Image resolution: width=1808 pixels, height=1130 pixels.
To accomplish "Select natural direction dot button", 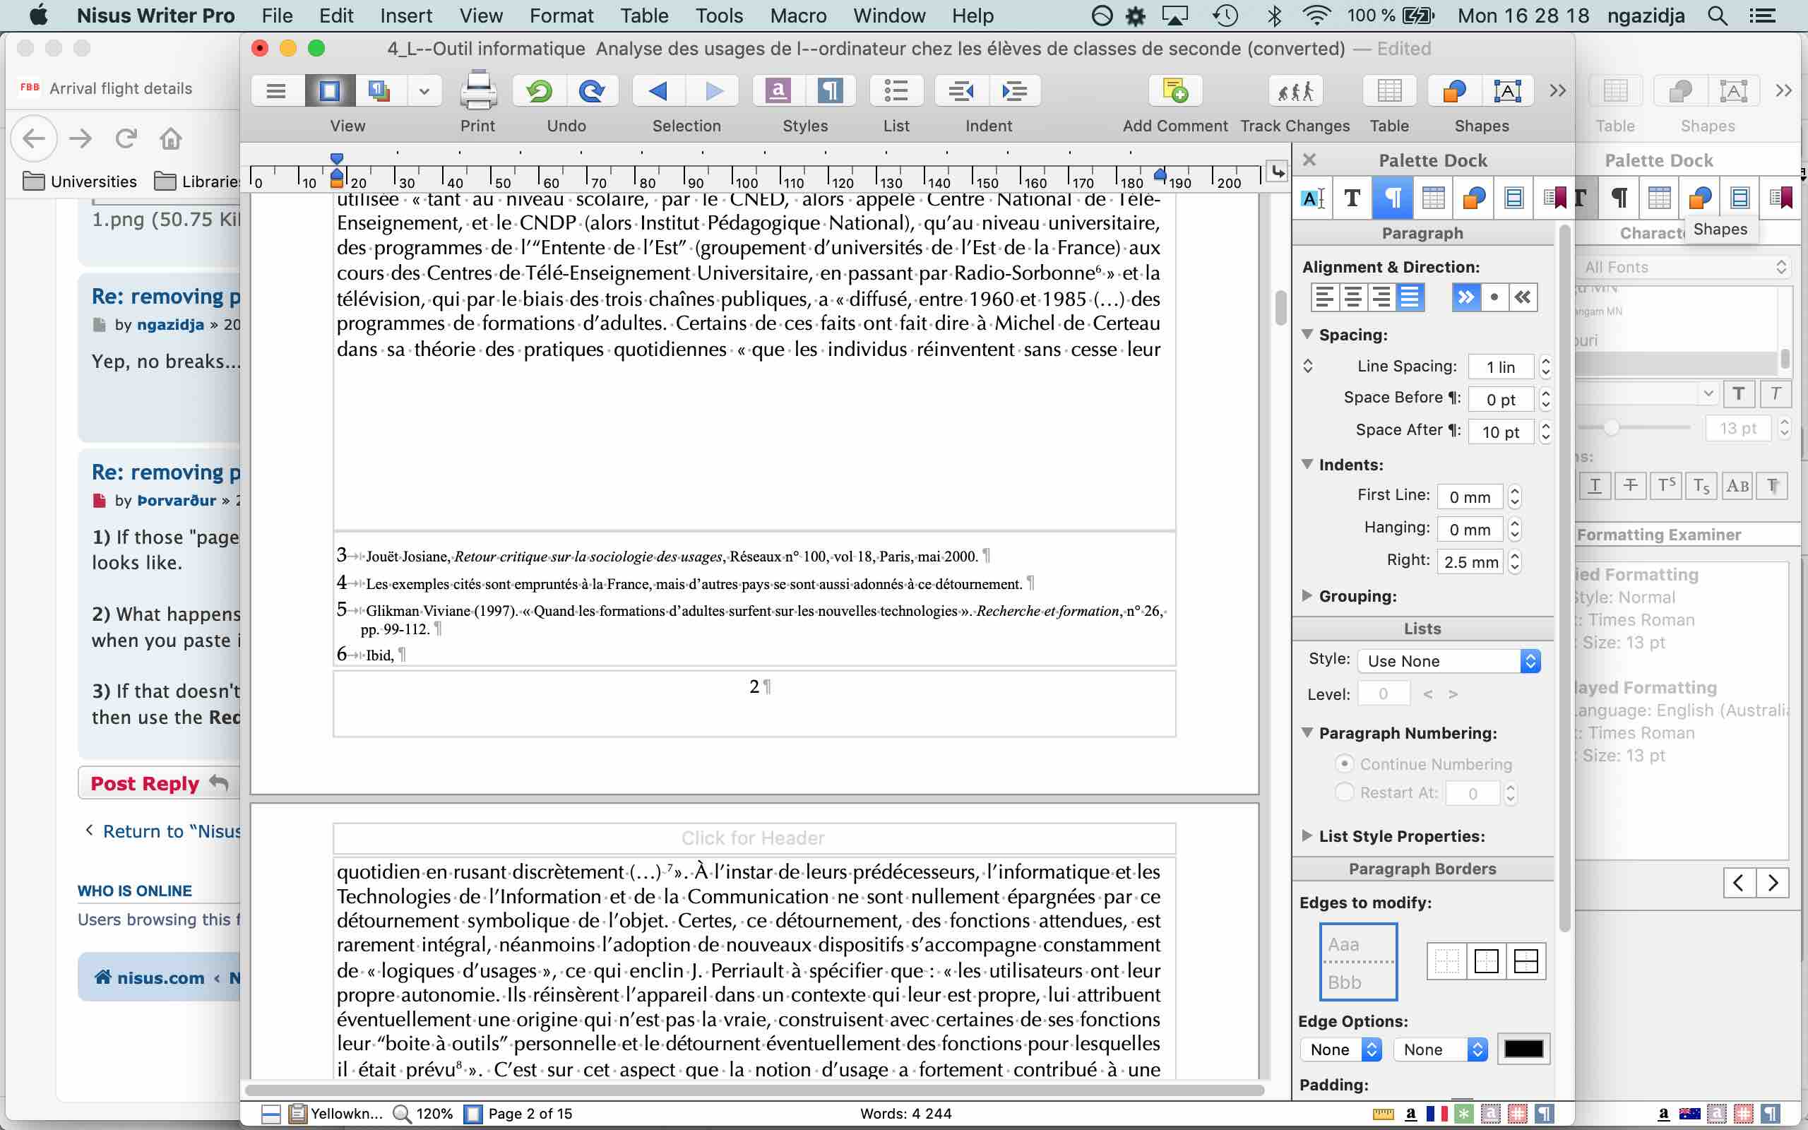I will pyautogui.click(x=1494, y=297).
